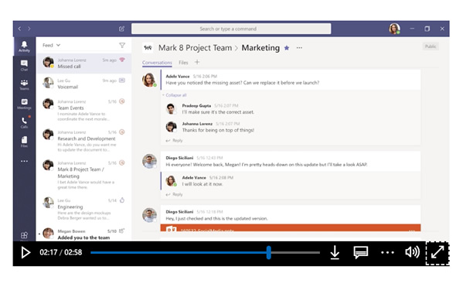
Task: Open Chat in the Teams sidebar
Action: (x=24, y=65)
